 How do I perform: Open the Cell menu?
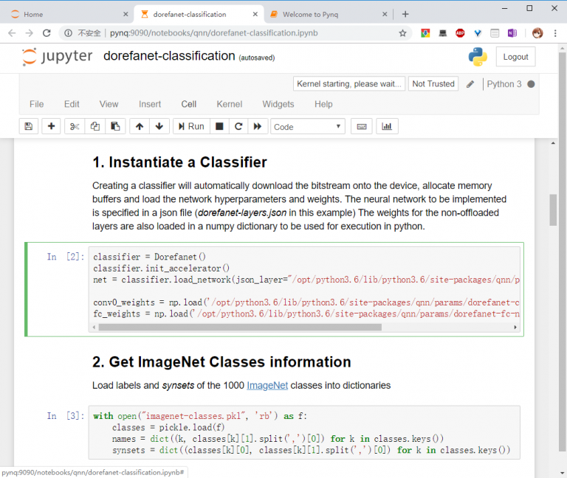pyautogui.click(x=189, y=104)
